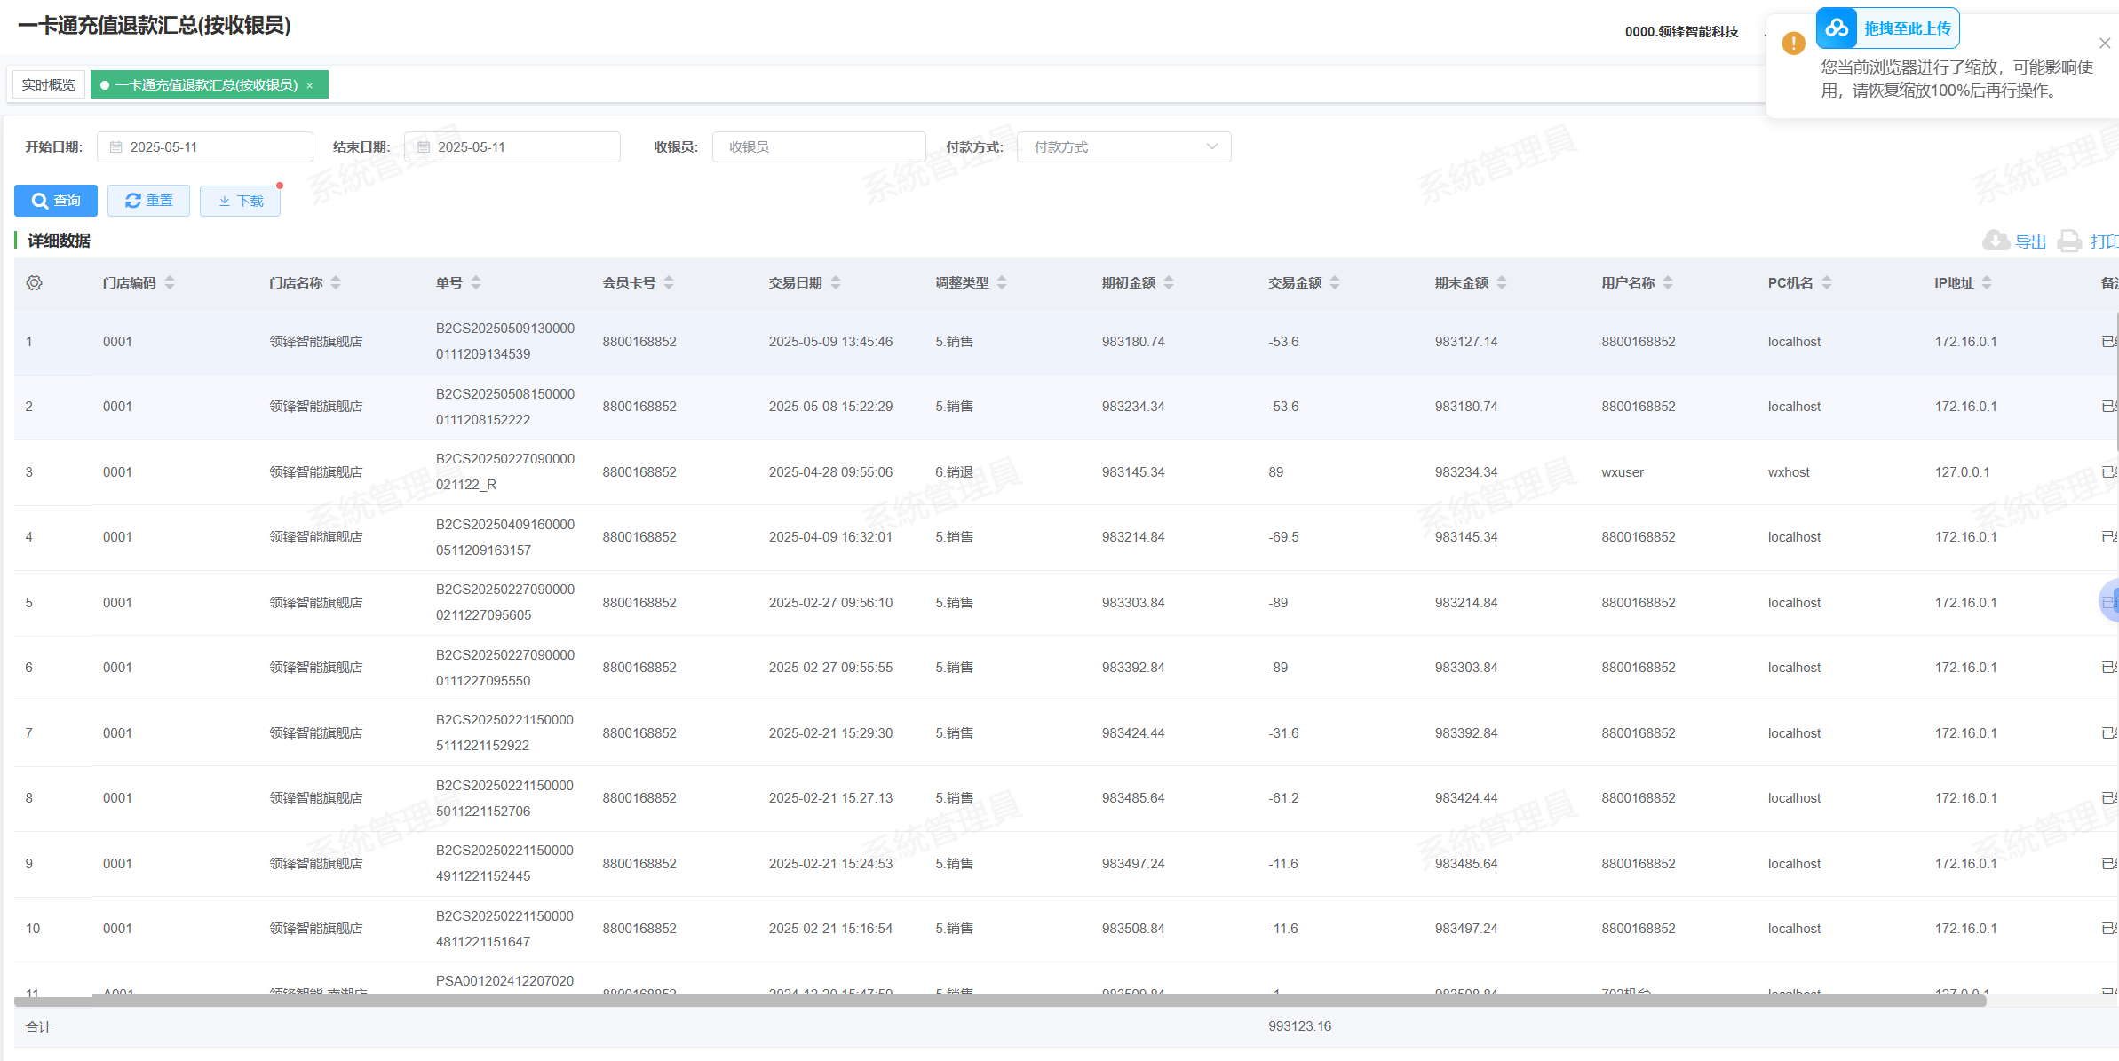Screen dimensions: 2119x1061
Task: Close the browser zoom warning notification
Action: click(x=2104, y=44)
